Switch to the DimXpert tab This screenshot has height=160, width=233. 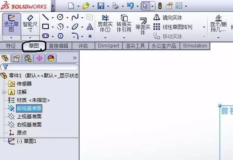[x=109, y=46]
